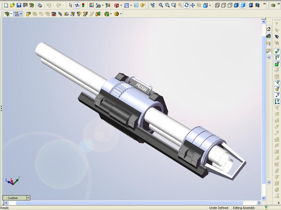281x210 pixels.
Task: Switch to hidden lines visible display
Action: tap(223, 5)
